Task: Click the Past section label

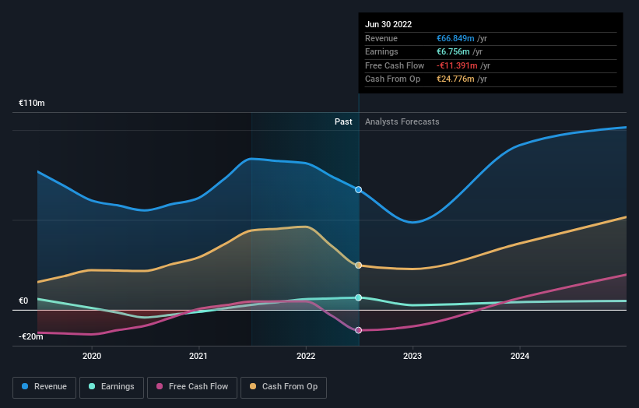Action: 343,121
